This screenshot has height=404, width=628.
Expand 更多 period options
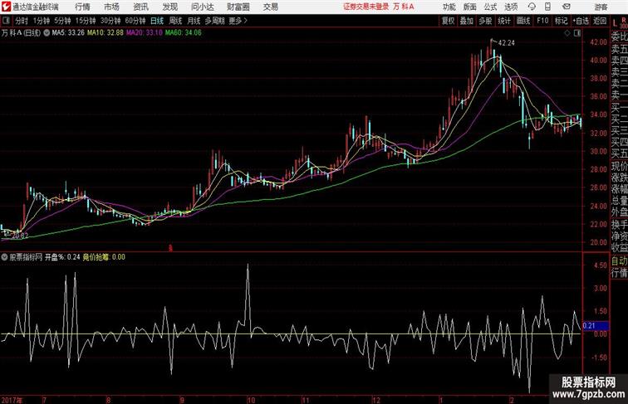pyautogui.click(x=238, y=21)
